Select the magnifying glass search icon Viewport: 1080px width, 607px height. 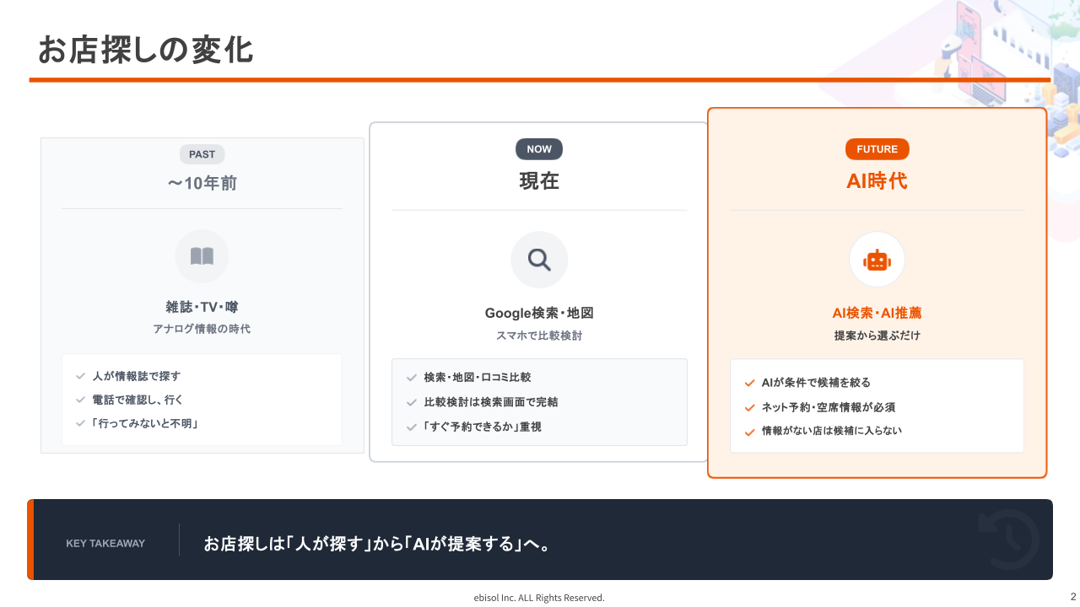(x=539, y=260)
